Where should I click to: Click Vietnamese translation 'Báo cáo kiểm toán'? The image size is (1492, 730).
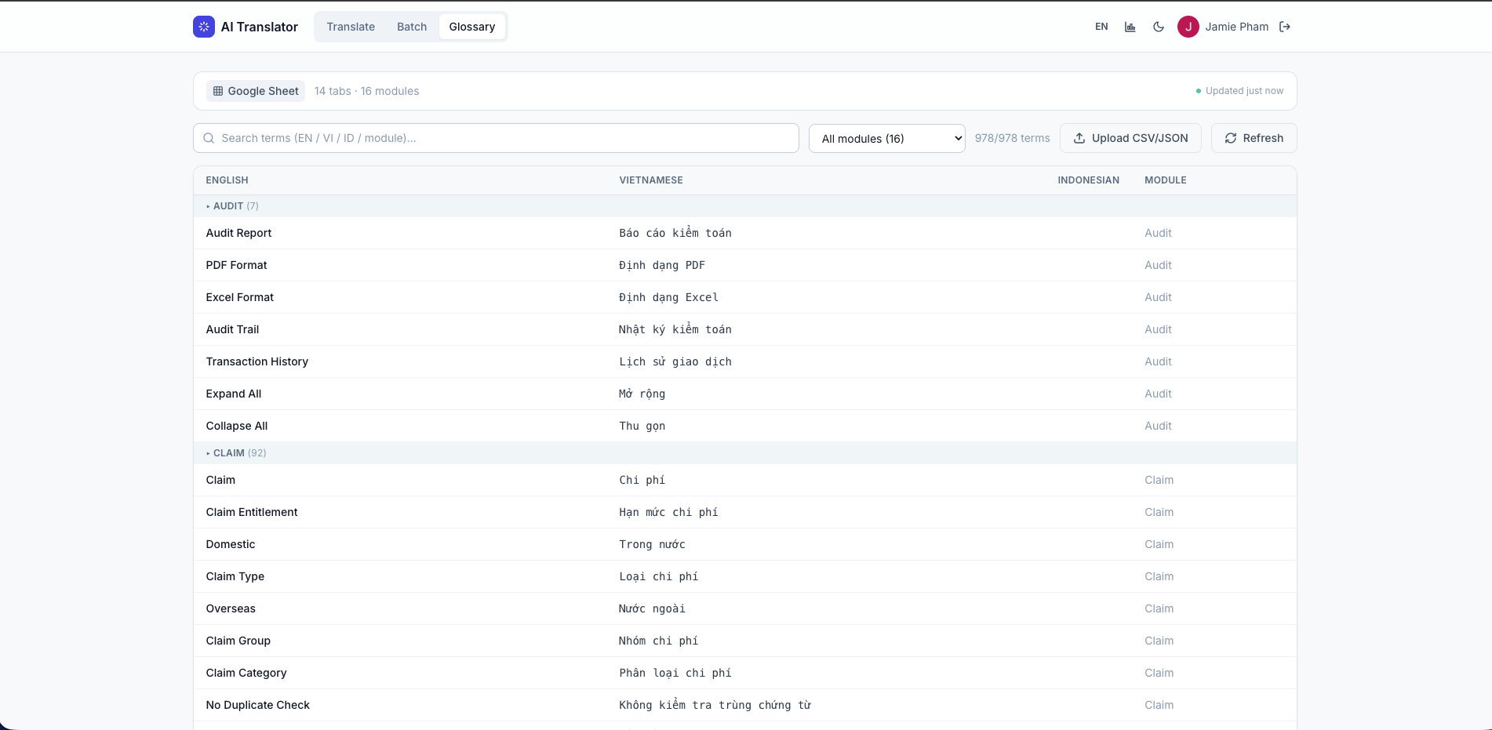tap(675, 233)
